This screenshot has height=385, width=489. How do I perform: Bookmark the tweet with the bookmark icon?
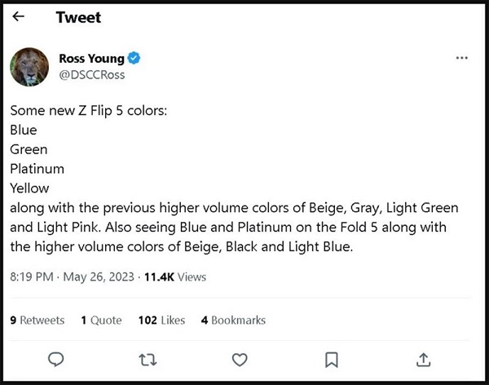[332, 359]
